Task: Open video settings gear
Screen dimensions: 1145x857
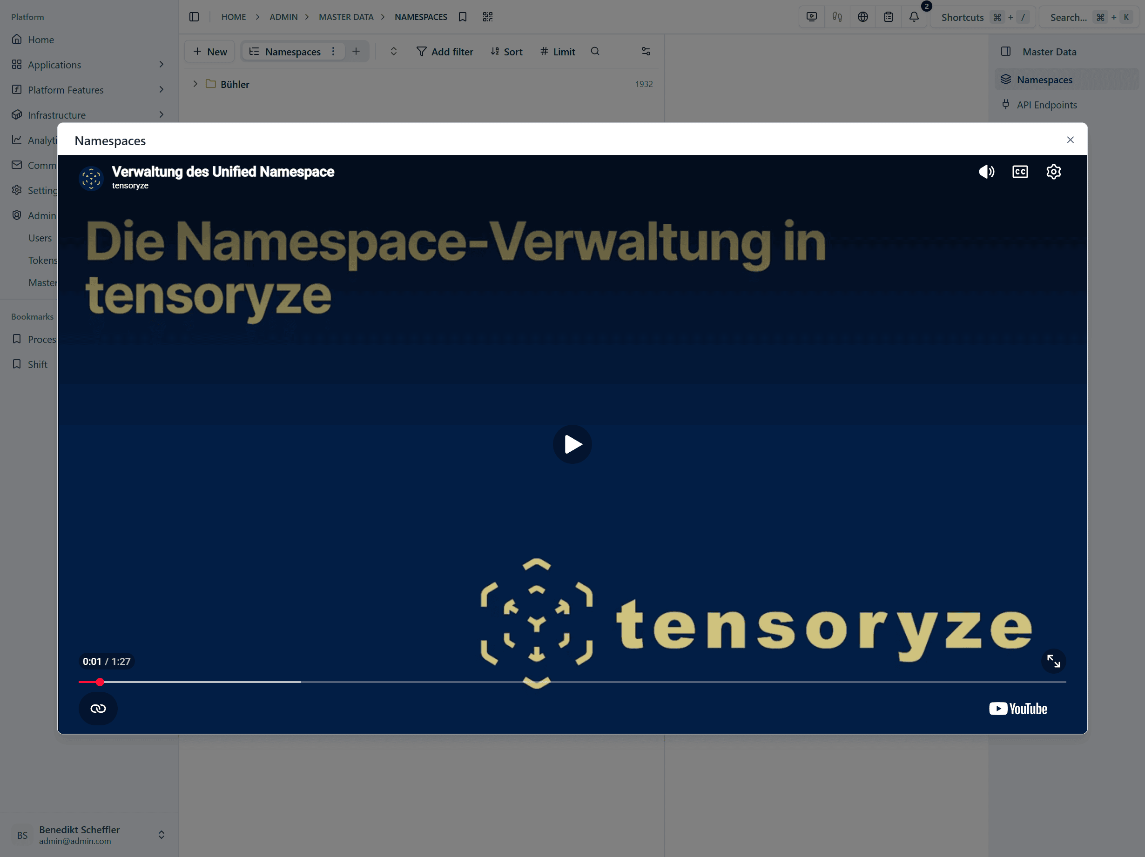Action: (1053, 172)
